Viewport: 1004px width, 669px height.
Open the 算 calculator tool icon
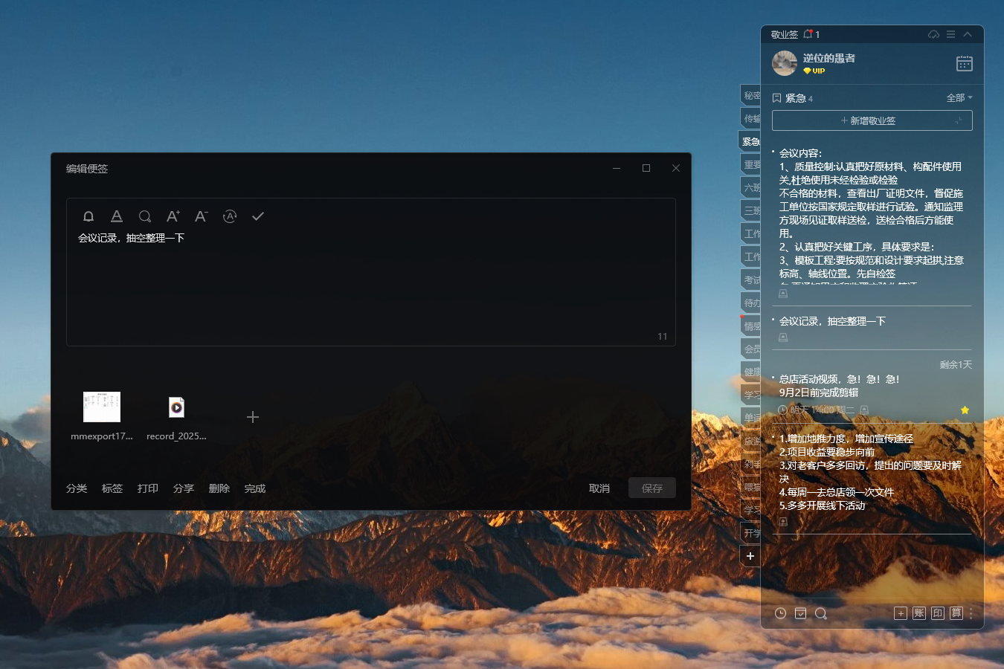pyautogui.click(x=956, y=613)
